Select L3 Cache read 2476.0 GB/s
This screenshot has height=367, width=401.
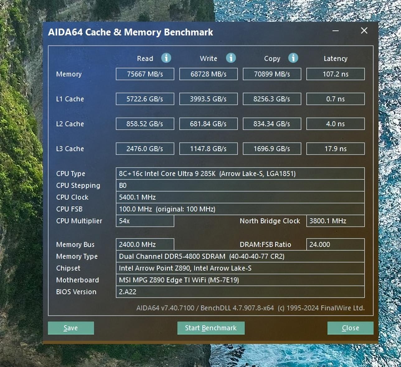click(145, 149)
